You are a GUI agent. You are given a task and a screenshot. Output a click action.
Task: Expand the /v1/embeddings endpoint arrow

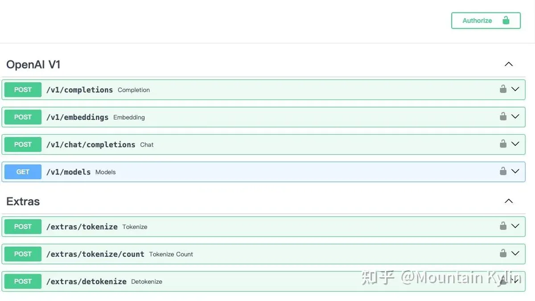tap(515, 117)
